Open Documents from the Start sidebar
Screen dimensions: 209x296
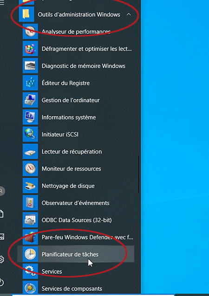(1, 214)
